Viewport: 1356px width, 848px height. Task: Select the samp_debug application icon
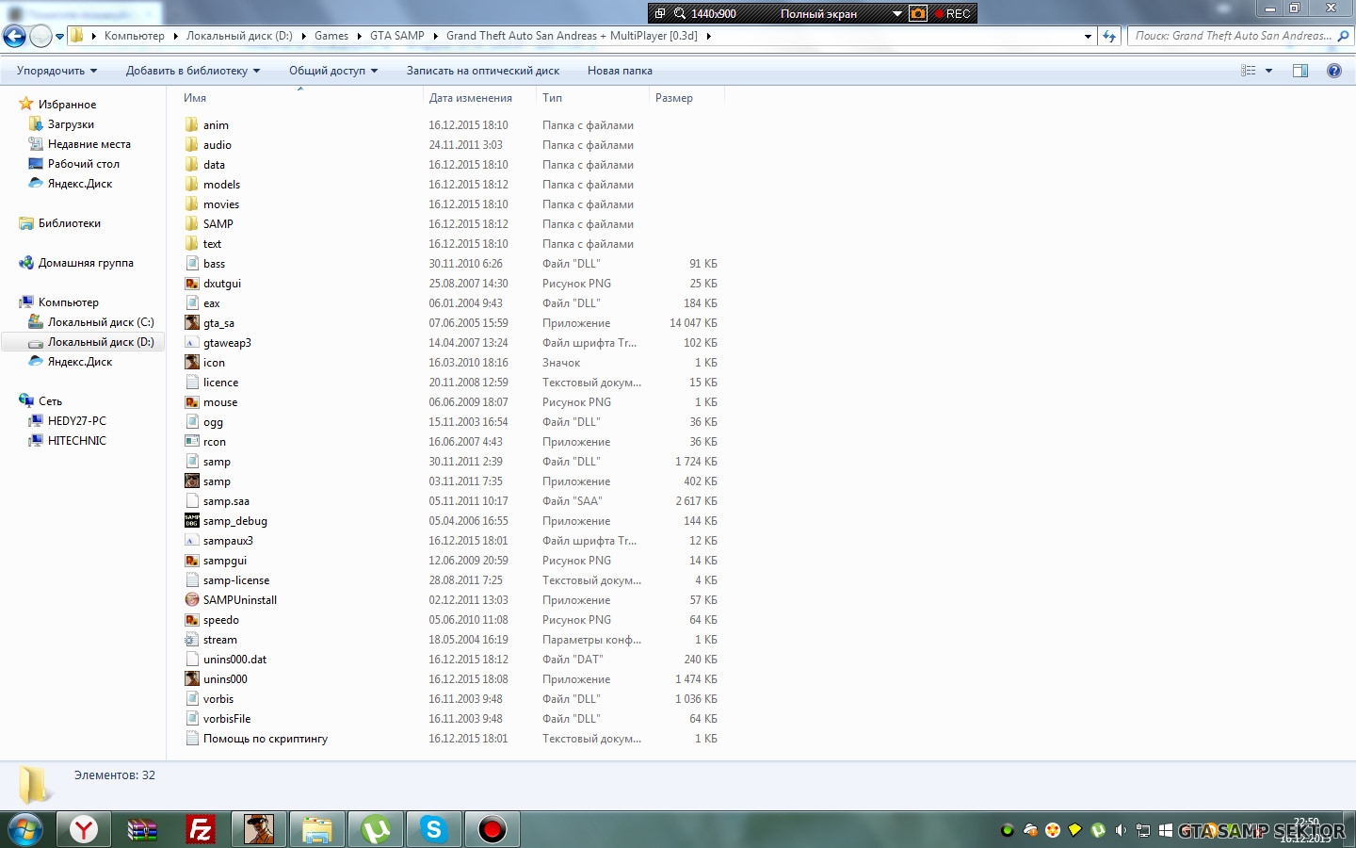[x=192, y=521]
